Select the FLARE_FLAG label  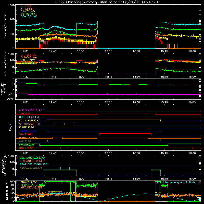(x=27, y=127)
